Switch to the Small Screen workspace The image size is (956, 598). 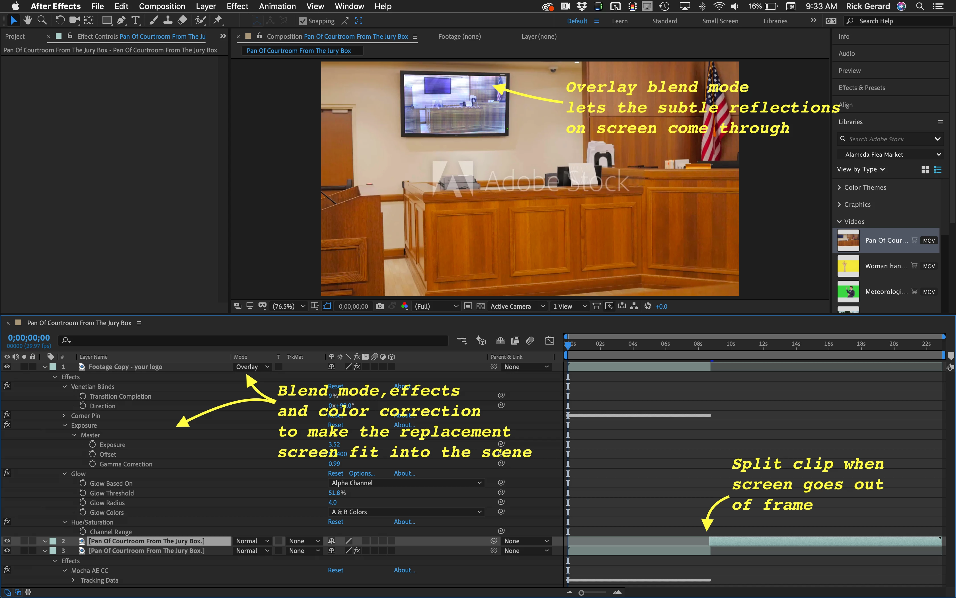pos(720,21)
